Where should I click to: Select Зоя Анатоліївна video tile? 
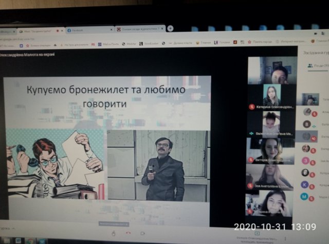pos(270,177)
